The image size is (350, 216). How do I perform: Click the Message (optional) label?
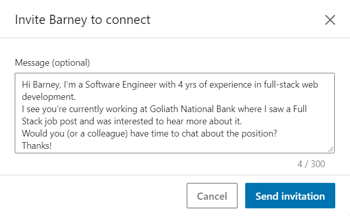(x=52, y=63)
